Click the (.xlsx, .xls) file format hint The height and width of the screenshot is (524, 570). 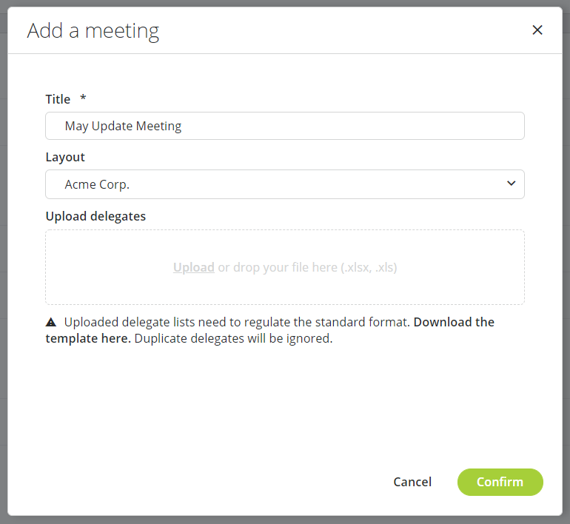(x=369, y=267)
